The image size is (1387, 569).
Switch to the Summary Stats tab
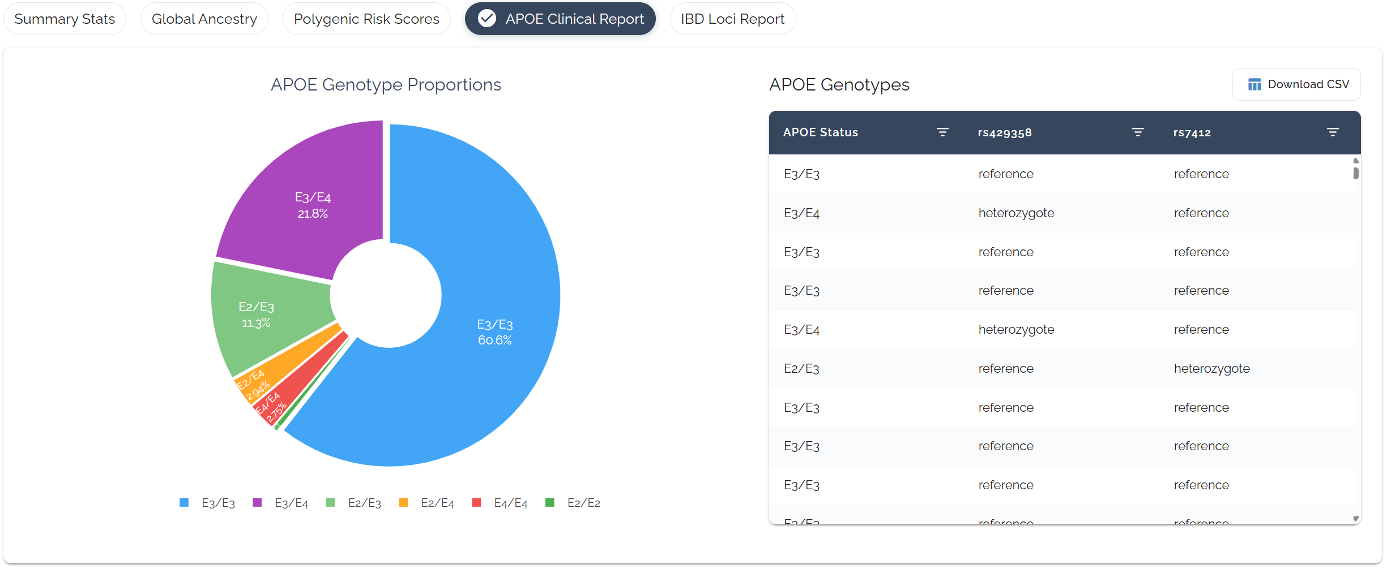pos(65,19)
